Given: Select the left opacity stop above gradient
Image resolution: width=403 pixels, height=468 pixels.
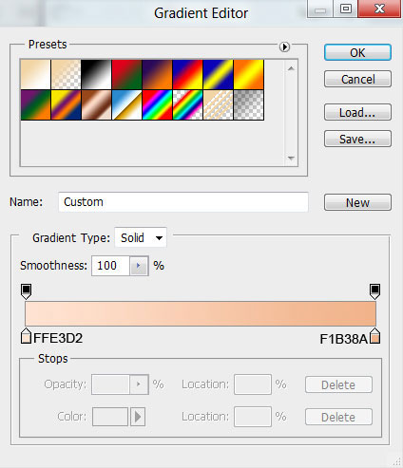Looking at the screenshot, I should click(x=26, y=291).
